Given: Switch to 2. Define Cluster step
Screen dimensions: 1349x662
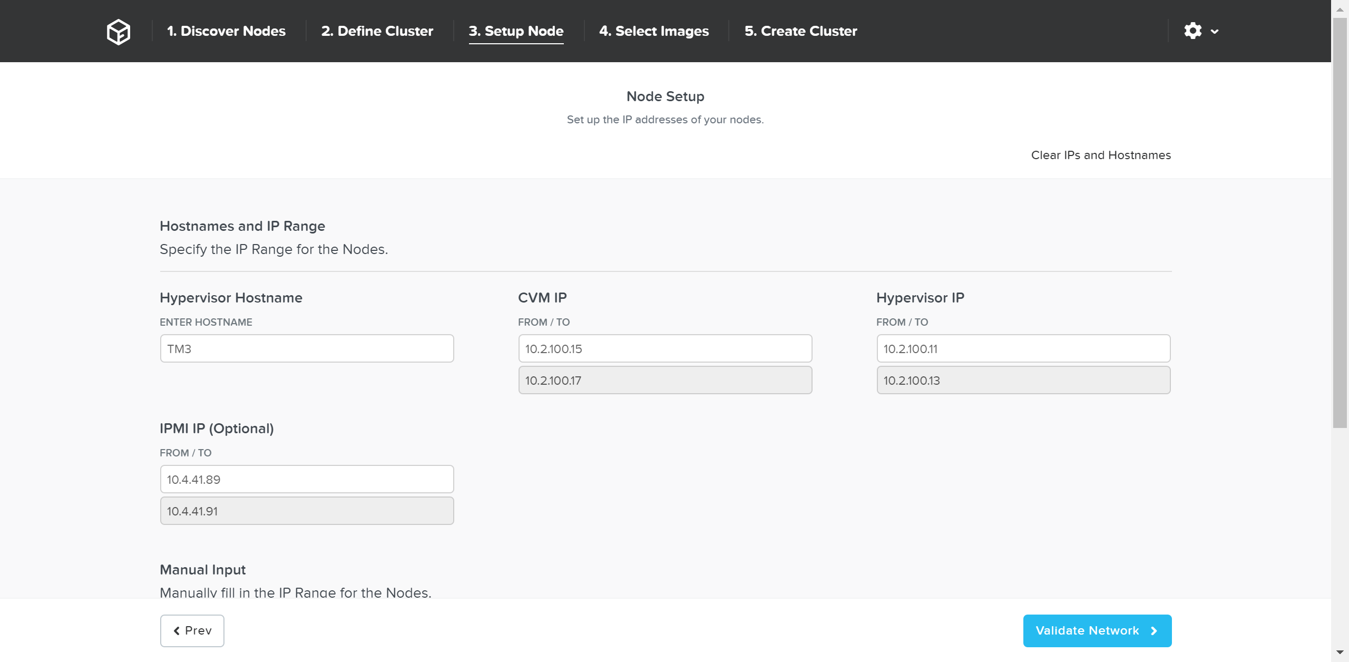Looking at the screenshot, I should coord(377,31).
